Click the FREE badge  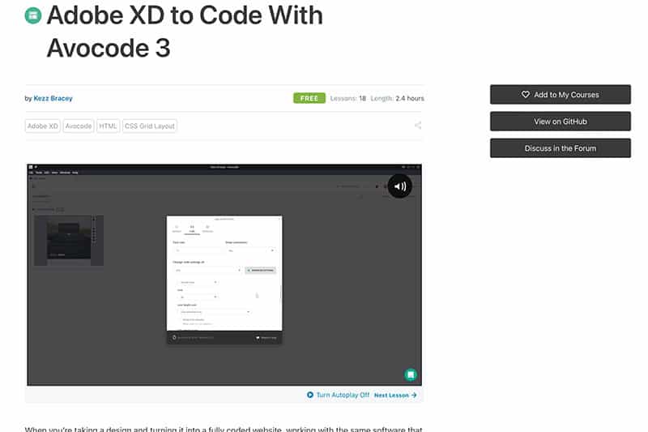point(309,98)
